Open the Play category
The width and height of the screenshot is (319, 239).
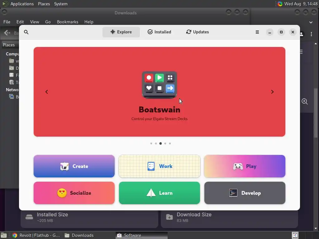245,166
